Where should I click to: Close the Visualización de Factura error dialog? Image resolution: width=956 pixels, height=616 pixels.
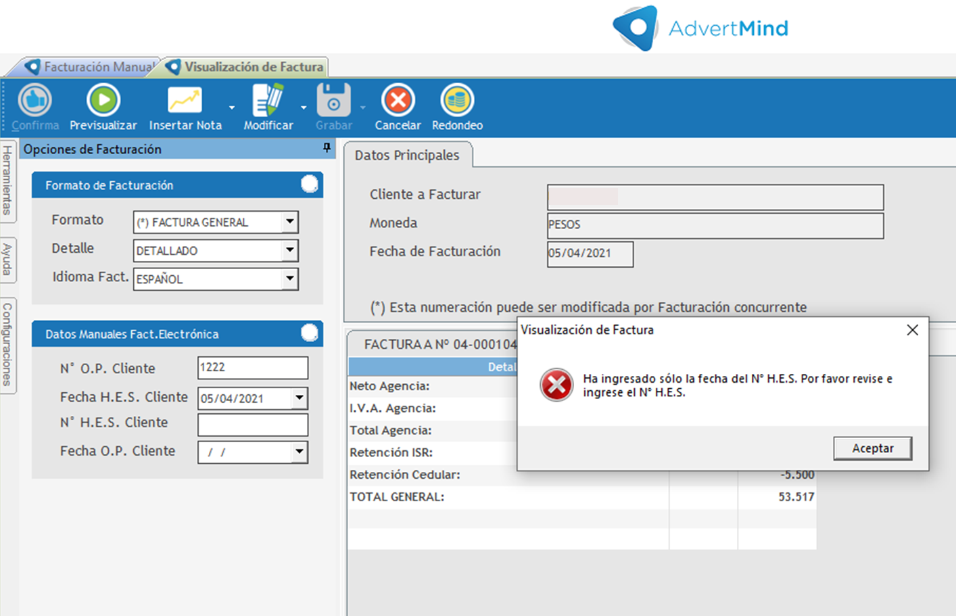pyautogui.click(x=912, y=330)
